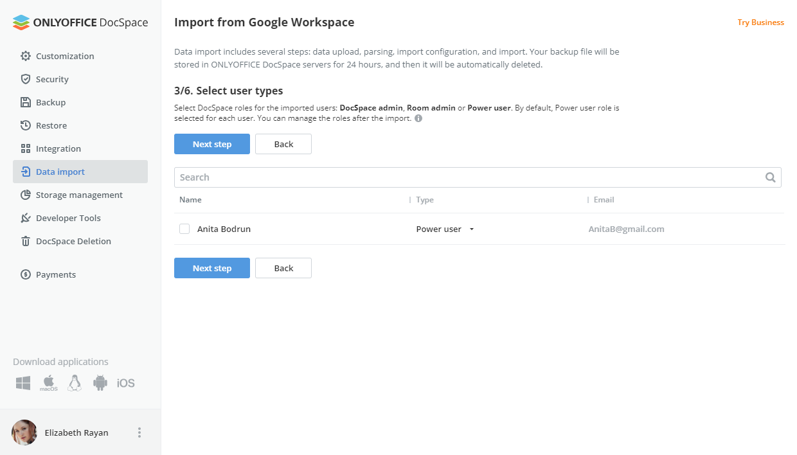
Task: Click the bottom Back button
Action: click(x=283, y=268)
